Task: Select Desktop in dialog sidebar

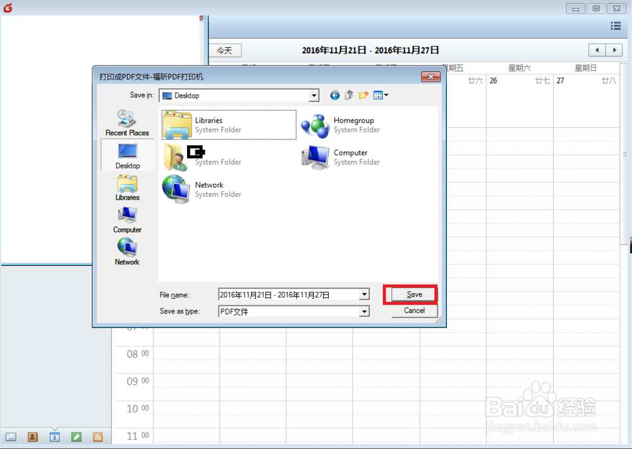Action: point(128,155)
